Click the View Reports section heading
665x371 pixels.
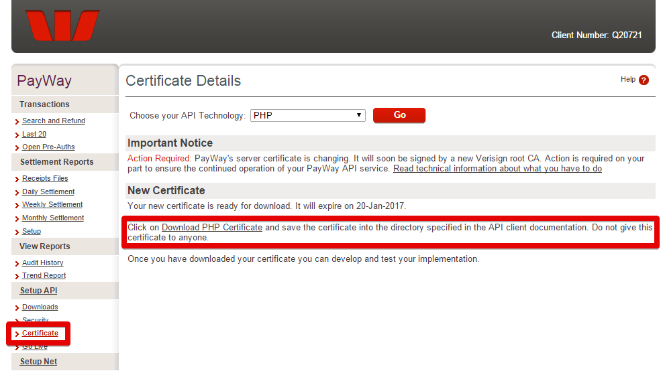(x=45, y=246)
